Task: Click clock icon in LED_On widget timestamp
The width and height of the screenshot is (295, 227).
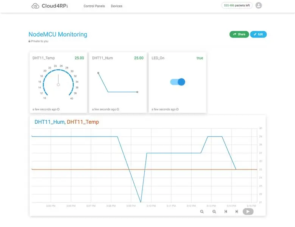Action: [x=177, y=109]
